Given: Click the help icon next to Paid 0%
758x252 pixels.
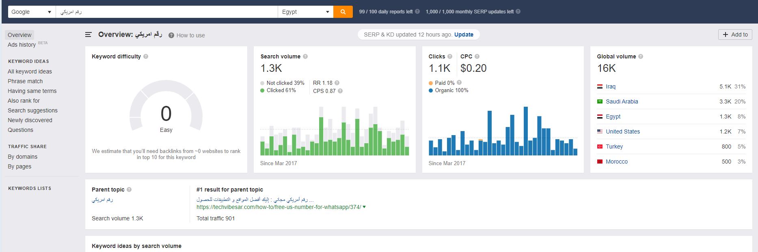Looking at the screenshot, I should (459, 82).
